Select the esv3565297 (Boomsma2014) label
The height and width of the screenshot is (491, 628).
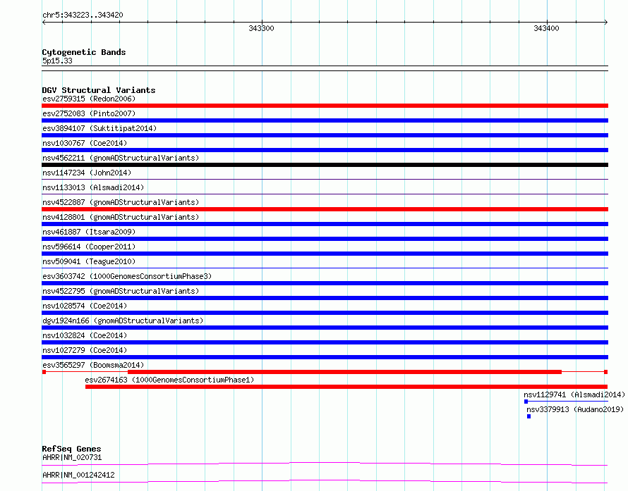(x=93, y=365)
